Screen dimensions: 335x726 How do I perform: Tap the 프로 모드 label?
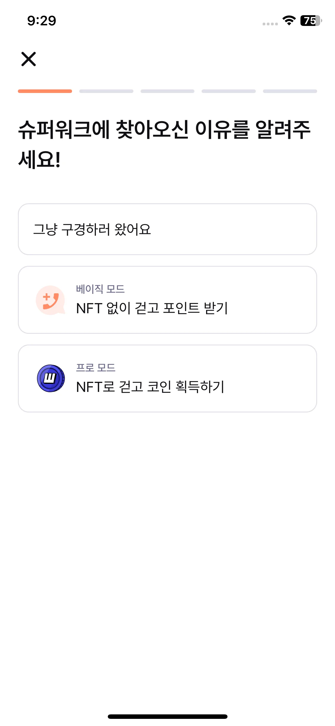pyautogui.click(x=96, y=367)
